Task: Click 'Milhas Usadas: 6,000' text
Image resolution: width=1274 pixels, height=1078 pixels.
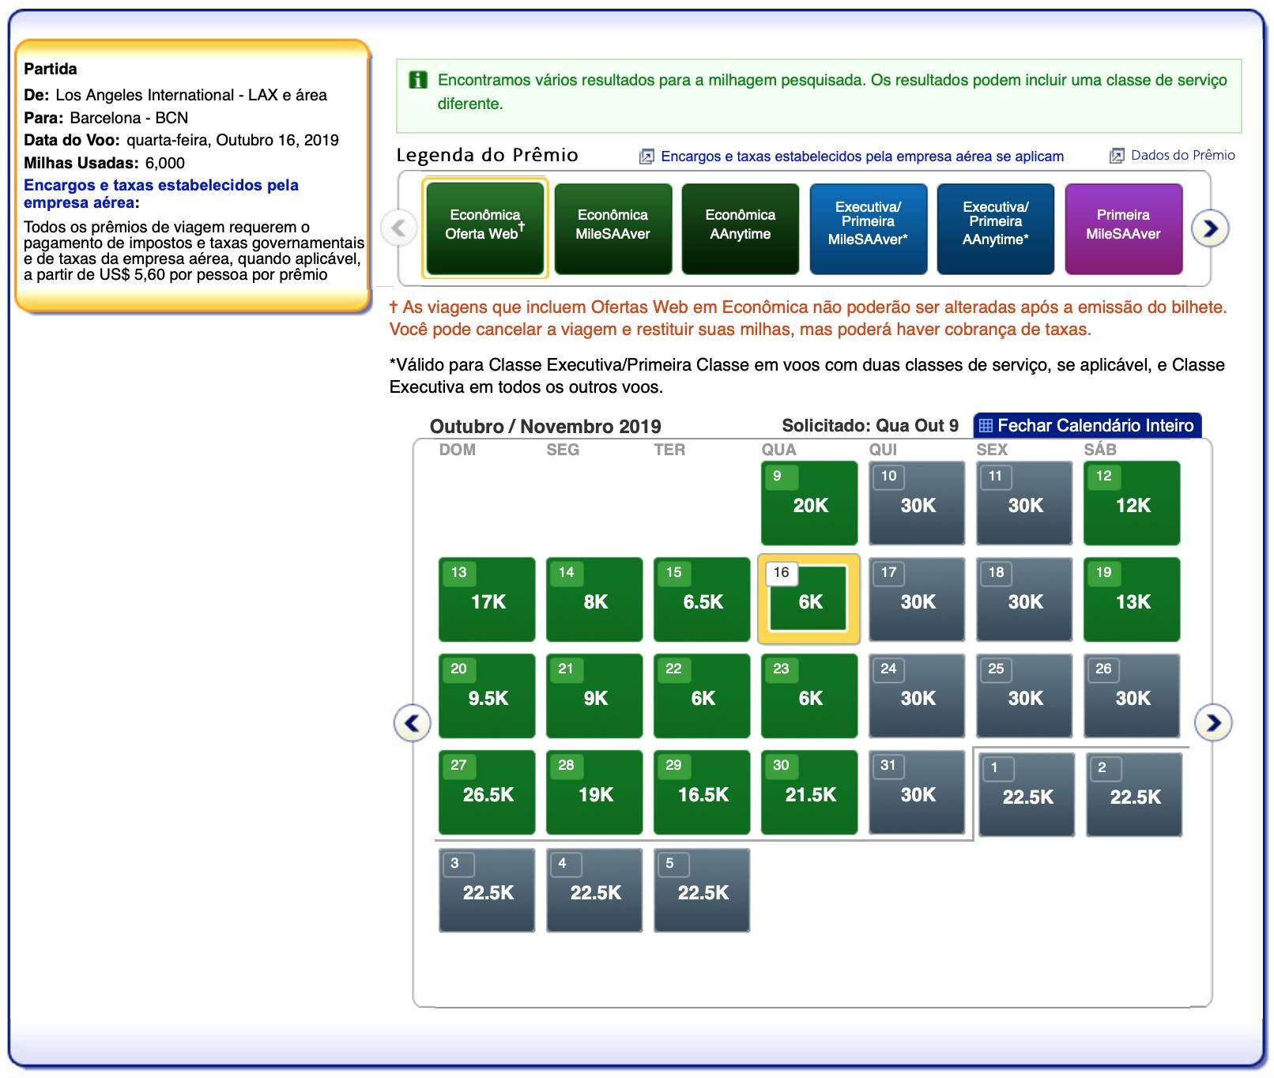Action: (104, 163)
